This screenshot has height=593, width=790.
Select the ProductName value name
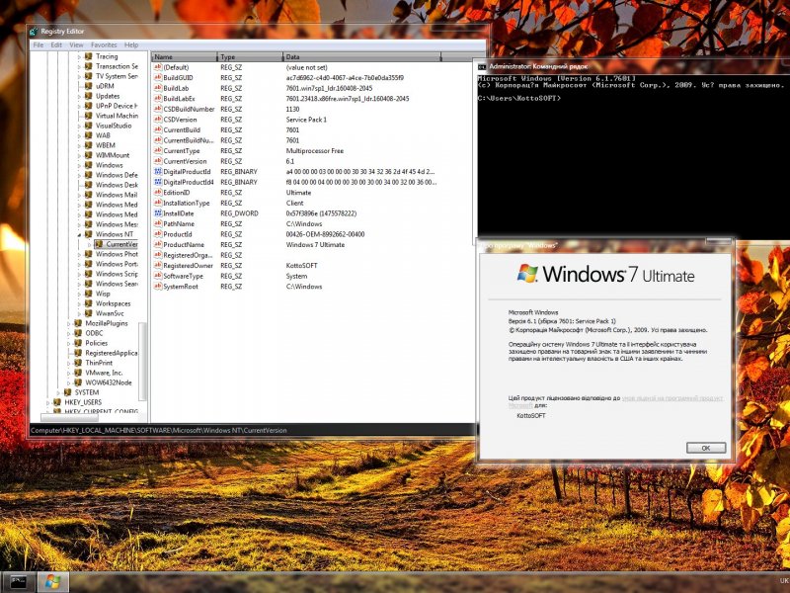pos(184,244)
